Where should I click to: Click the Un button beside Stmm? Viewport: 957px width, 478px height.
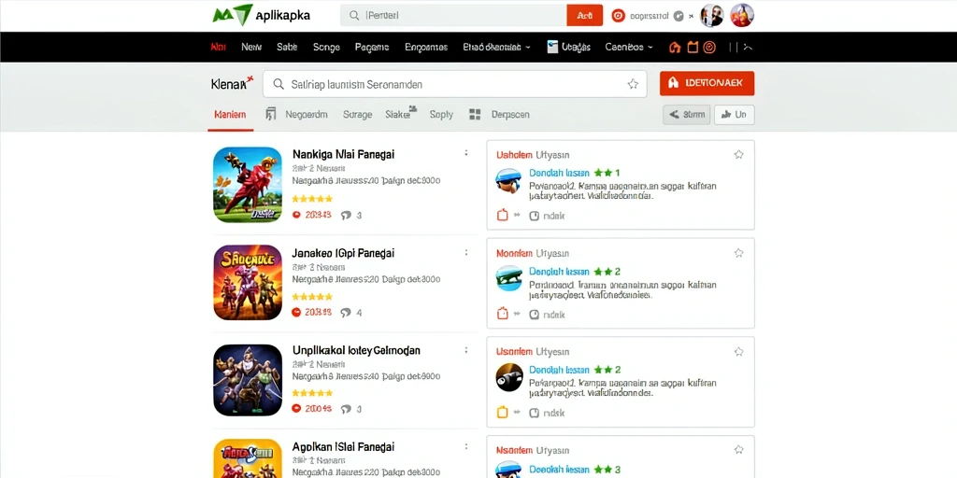coord(735,115)
